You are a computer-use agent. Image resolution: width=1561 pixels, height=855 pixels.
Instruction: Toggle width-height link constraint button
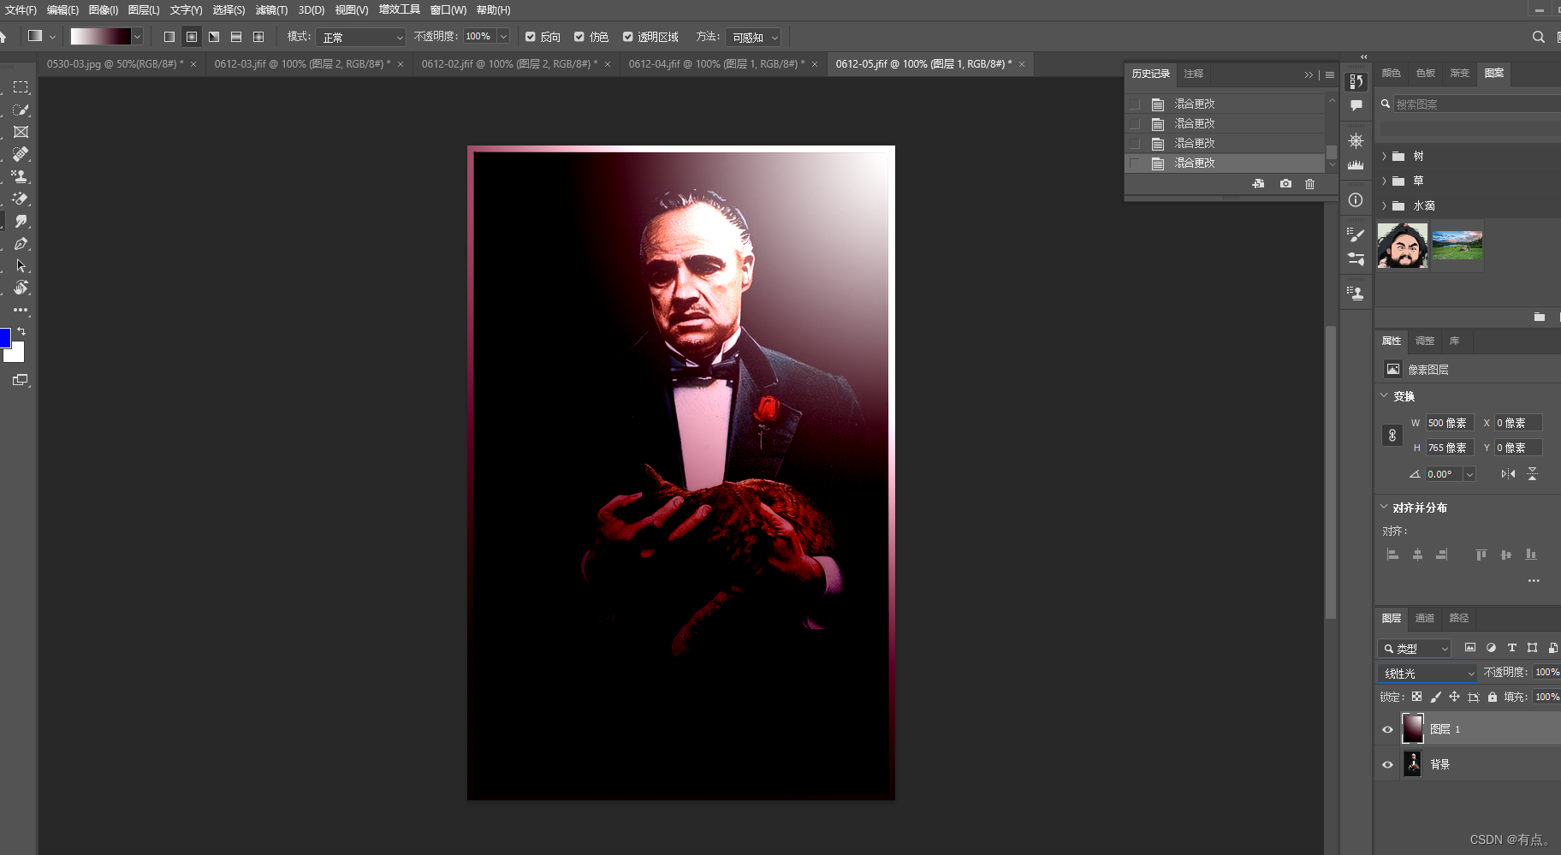1392,436
